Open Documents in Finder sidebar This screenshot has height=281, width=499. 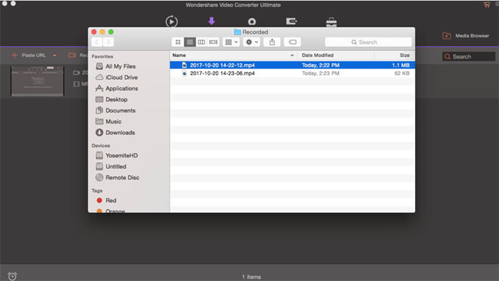pos(116,110)
